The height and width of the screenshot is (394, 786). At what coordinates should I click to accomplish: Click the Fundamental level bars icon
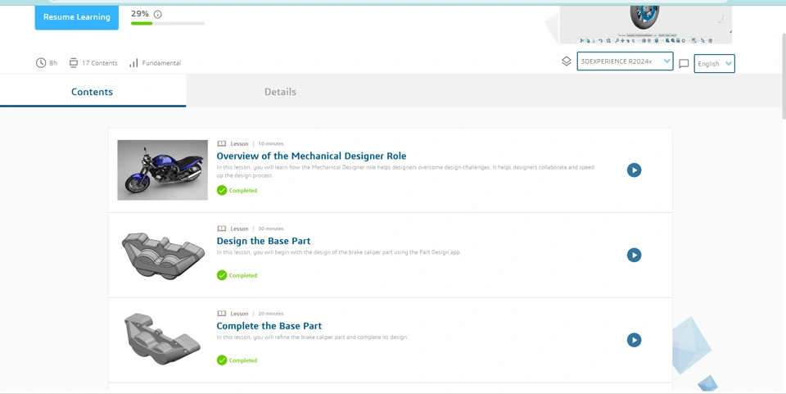tap(133, 63)
